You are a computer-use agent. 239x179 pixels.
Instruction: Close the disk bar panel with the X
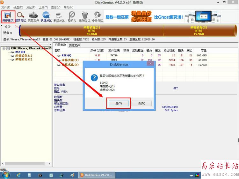1,25
